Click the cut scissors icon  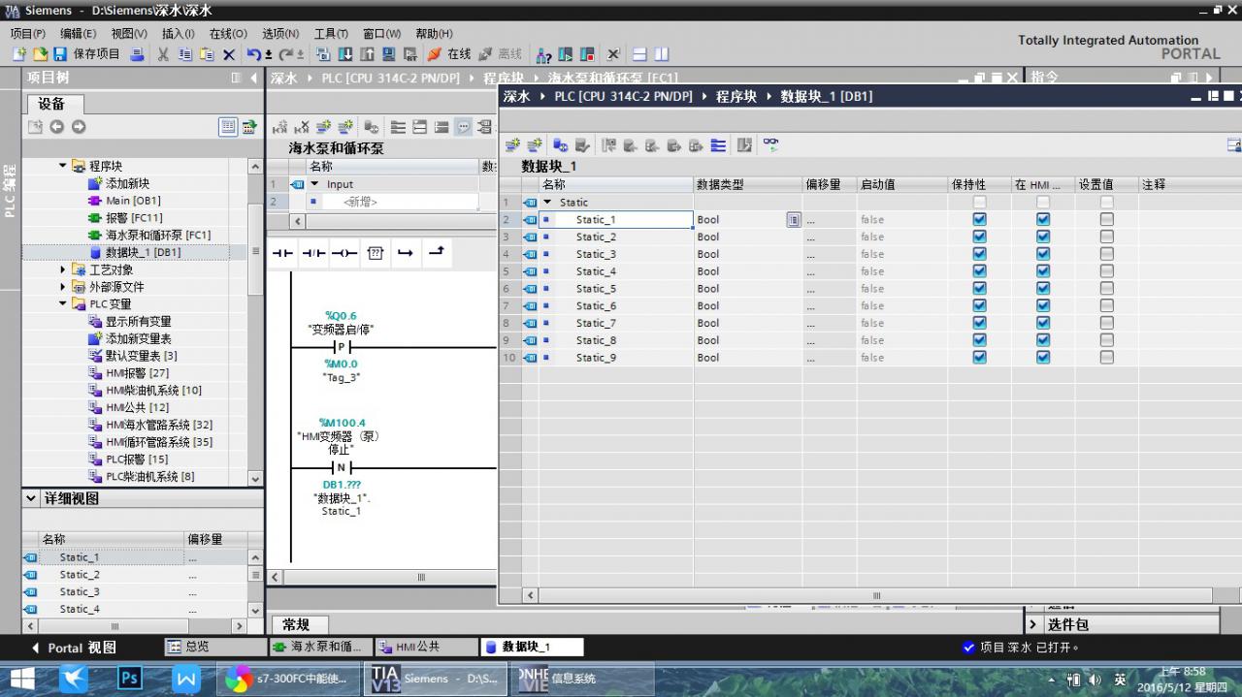pyautogui.click(x=163, y=54)
